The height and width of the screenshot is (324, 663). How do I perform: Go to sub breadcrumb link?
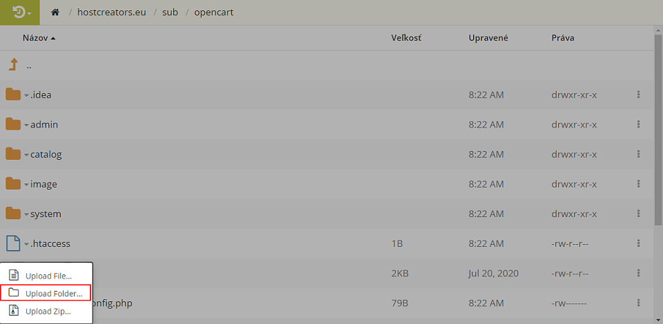click(170, 12)
